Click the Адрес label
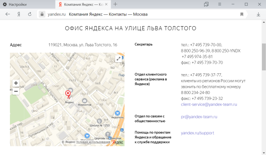 [16, 45]
